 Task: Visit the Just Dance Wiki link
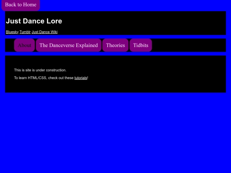(x=44, y=32)
